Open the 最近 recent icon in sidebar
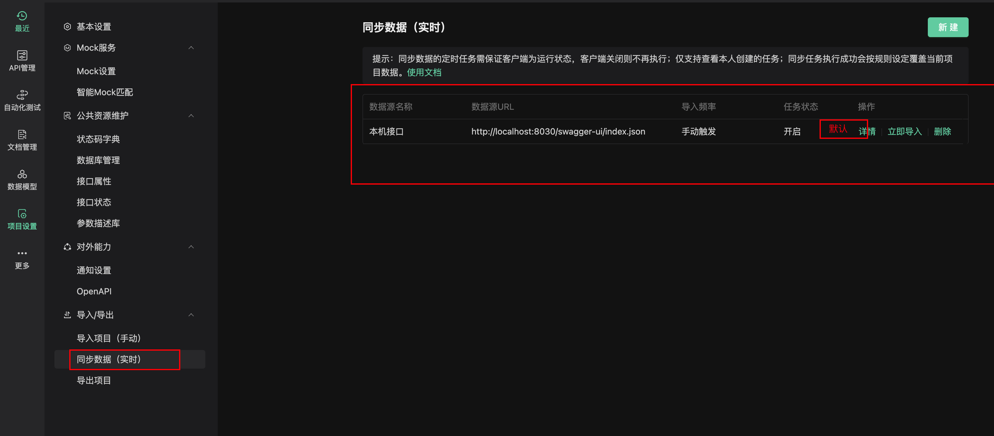Screen dimensions: 994x436 tap(22, 16)
